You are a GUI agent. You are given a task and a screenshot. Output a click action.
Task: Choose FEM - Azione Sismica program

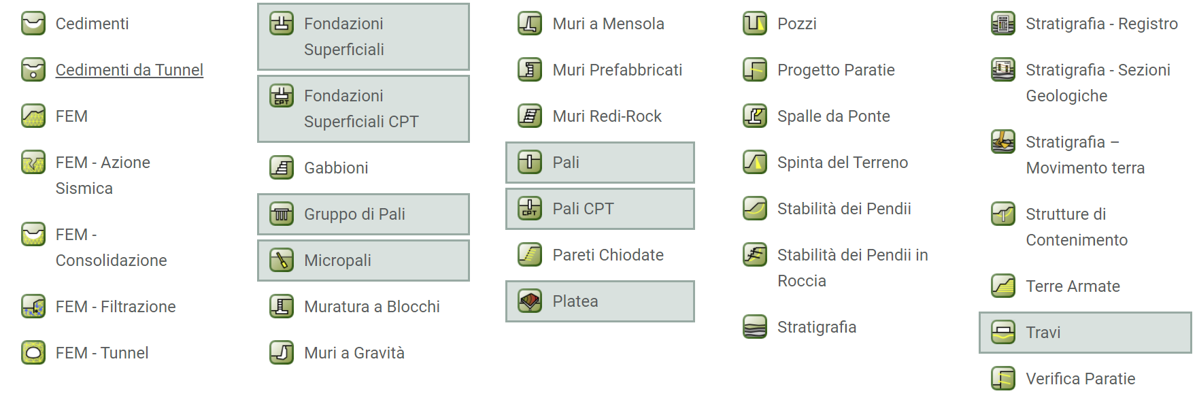pyautogui.click(x=103, y=175)
